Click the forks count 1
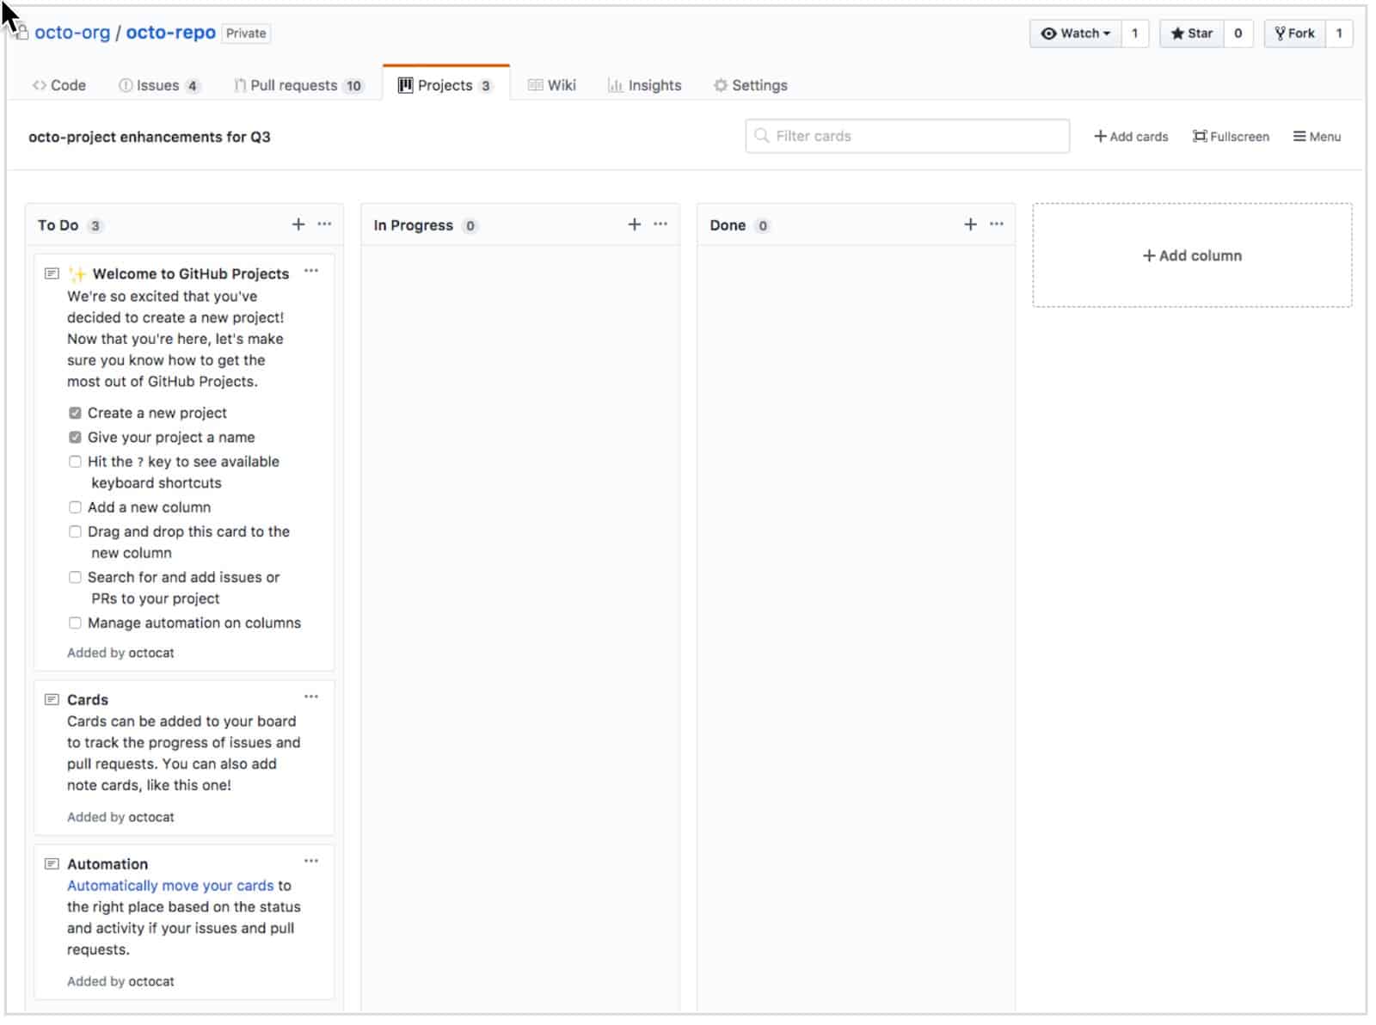The image size is (1376, 1025). tap(1338, 34)
